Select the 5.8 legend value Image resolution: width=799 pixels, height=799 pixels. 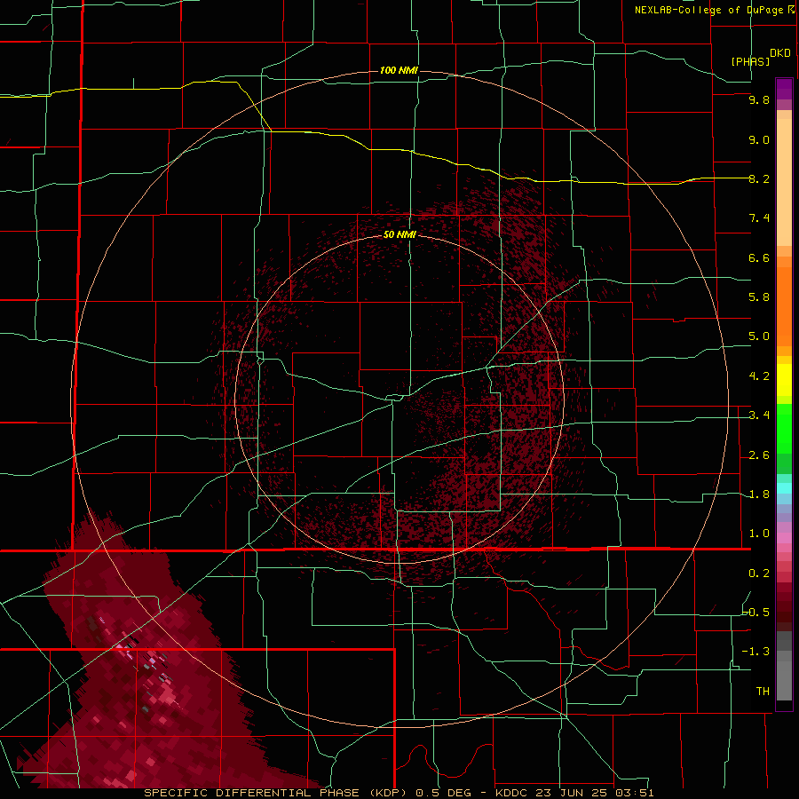[x=759, y=297]
